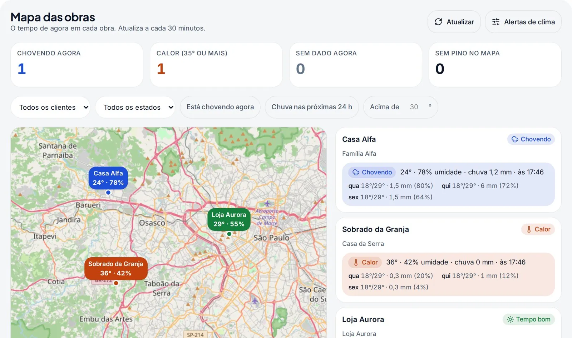The height and width of the screenshot is (338, 572).
Task: Click the temperature threshold field showing 30
Action: (414, 107)
